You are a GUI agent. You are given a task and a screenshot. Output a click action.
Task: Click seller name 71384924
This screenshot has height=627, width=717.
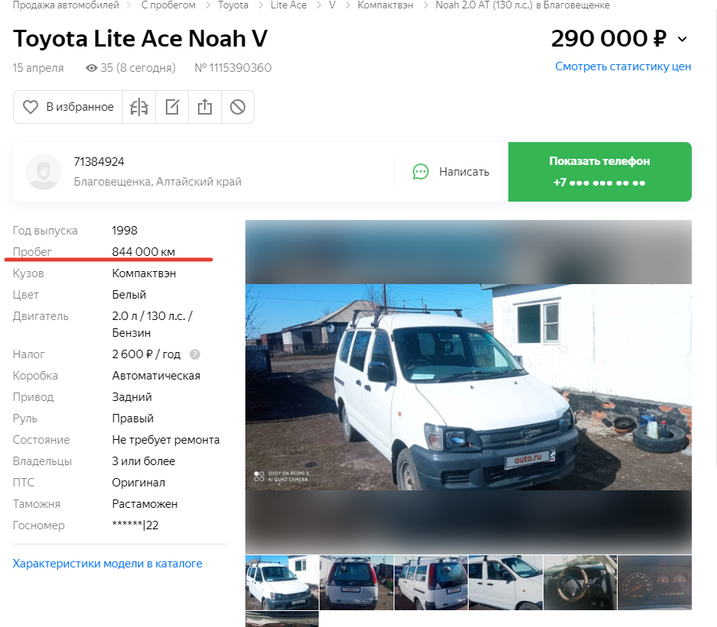point(99,162)
